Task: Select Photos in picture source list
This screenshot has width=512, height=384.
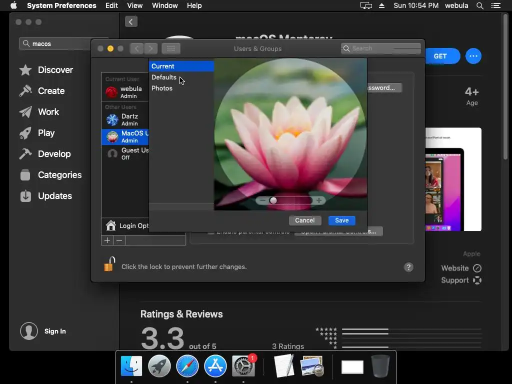Action: click(x=181, y=88)
